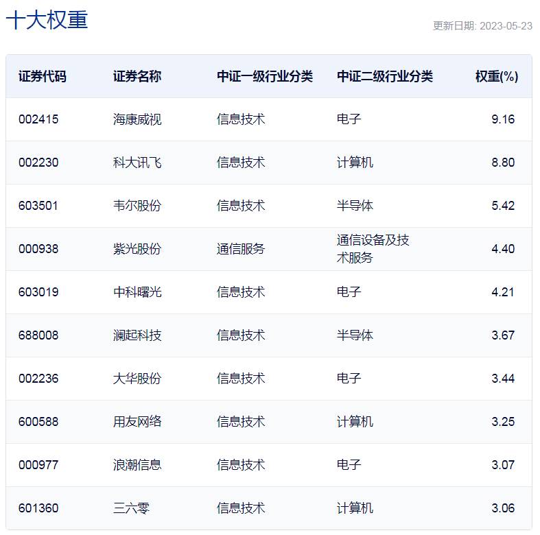Click weight value 3.67
This screenshot has width=540, height=535.
pos(503,335)
